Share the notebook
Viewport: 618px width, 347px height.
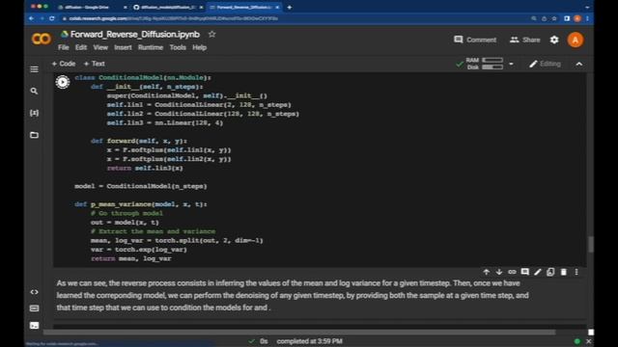(x=525, y=40)
